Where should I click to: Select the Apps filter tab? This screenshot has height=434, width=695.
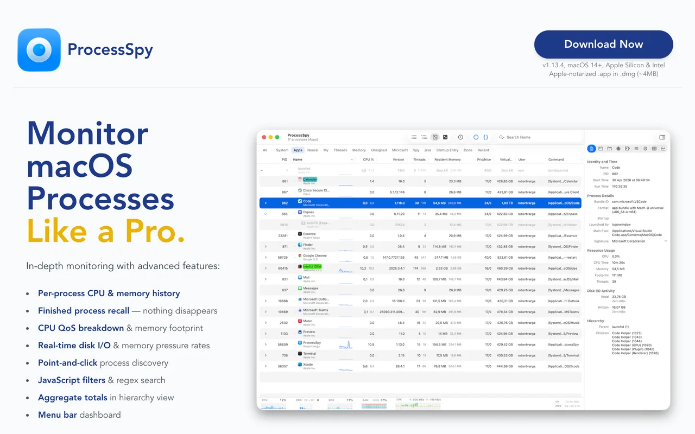(298, 150)
